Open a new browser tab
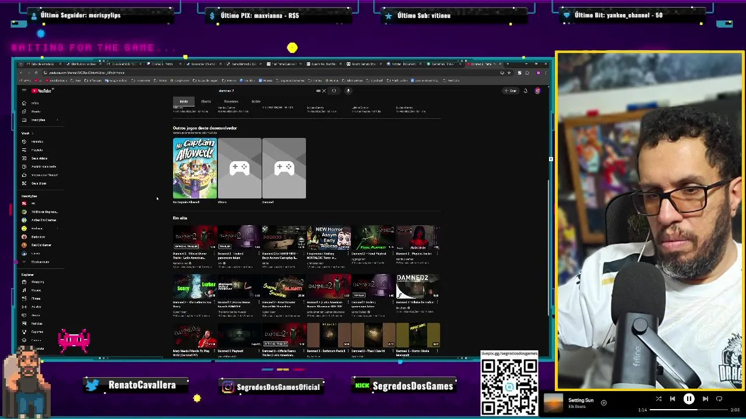The image size is (746, 419). click(508, 64)
